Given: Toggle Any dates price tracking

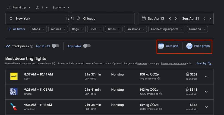Looking at the screenshot, I should coord(87,46).
